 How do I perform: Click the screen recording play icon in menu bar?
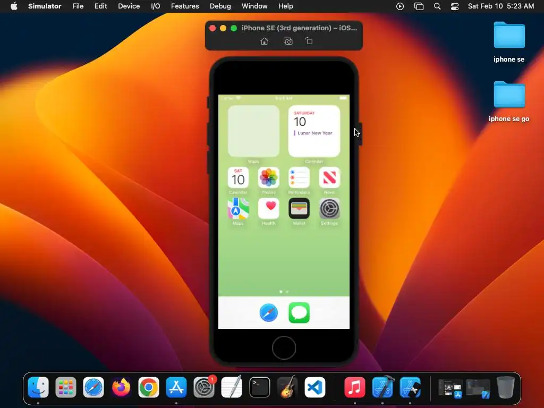coord(400,6)
